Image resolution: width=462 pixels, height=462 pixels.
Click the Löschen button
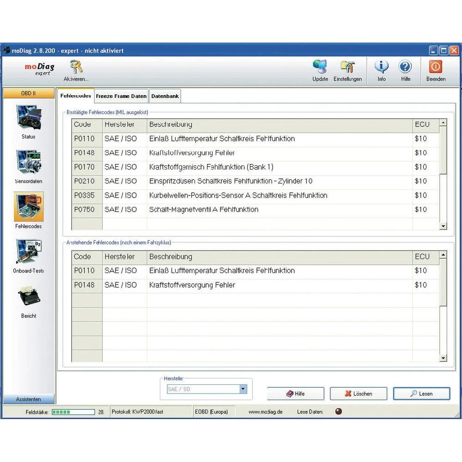358,394
